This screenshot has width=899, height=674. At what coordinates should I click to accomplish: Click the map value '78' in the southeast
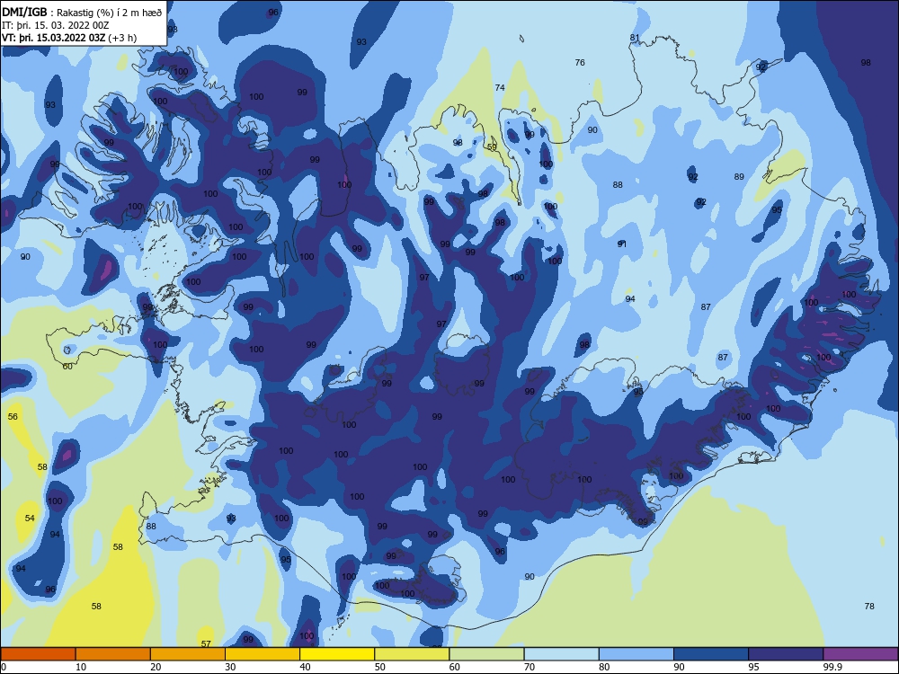(x=869, y=607)
